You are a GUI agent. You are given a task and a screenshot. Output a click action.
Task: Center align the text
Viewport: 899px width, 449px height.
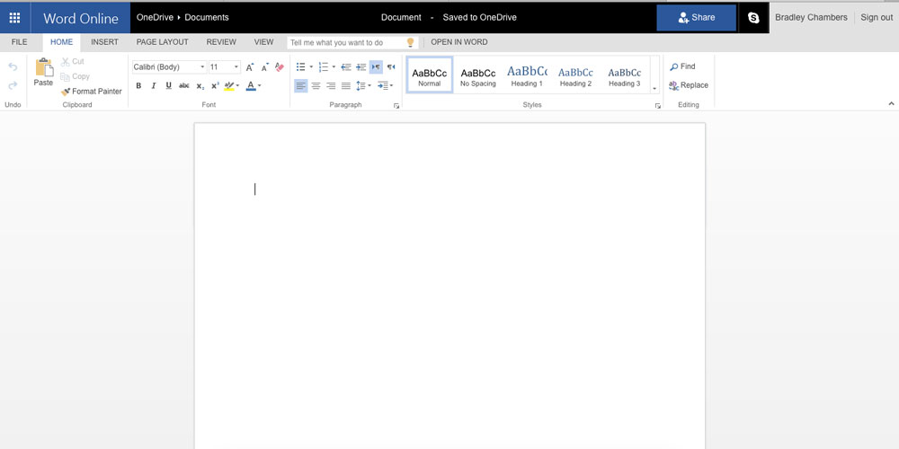[316, 86]
